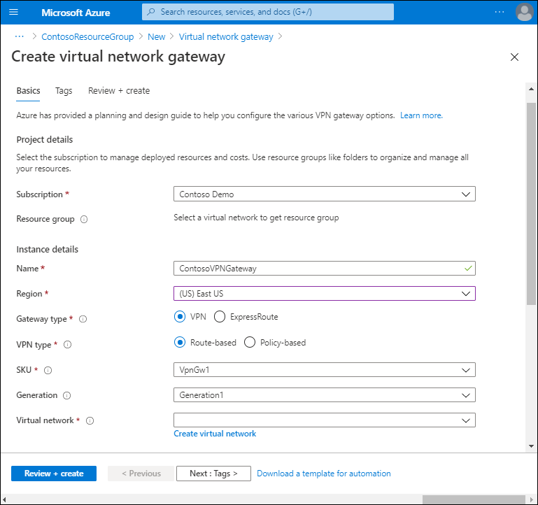Click the Azure search box

(268, 12)
